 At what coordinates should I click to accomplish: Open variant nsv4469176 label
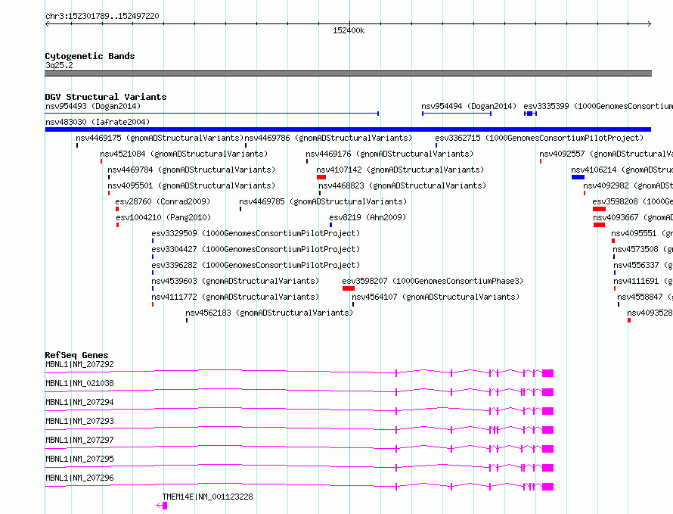389,154
